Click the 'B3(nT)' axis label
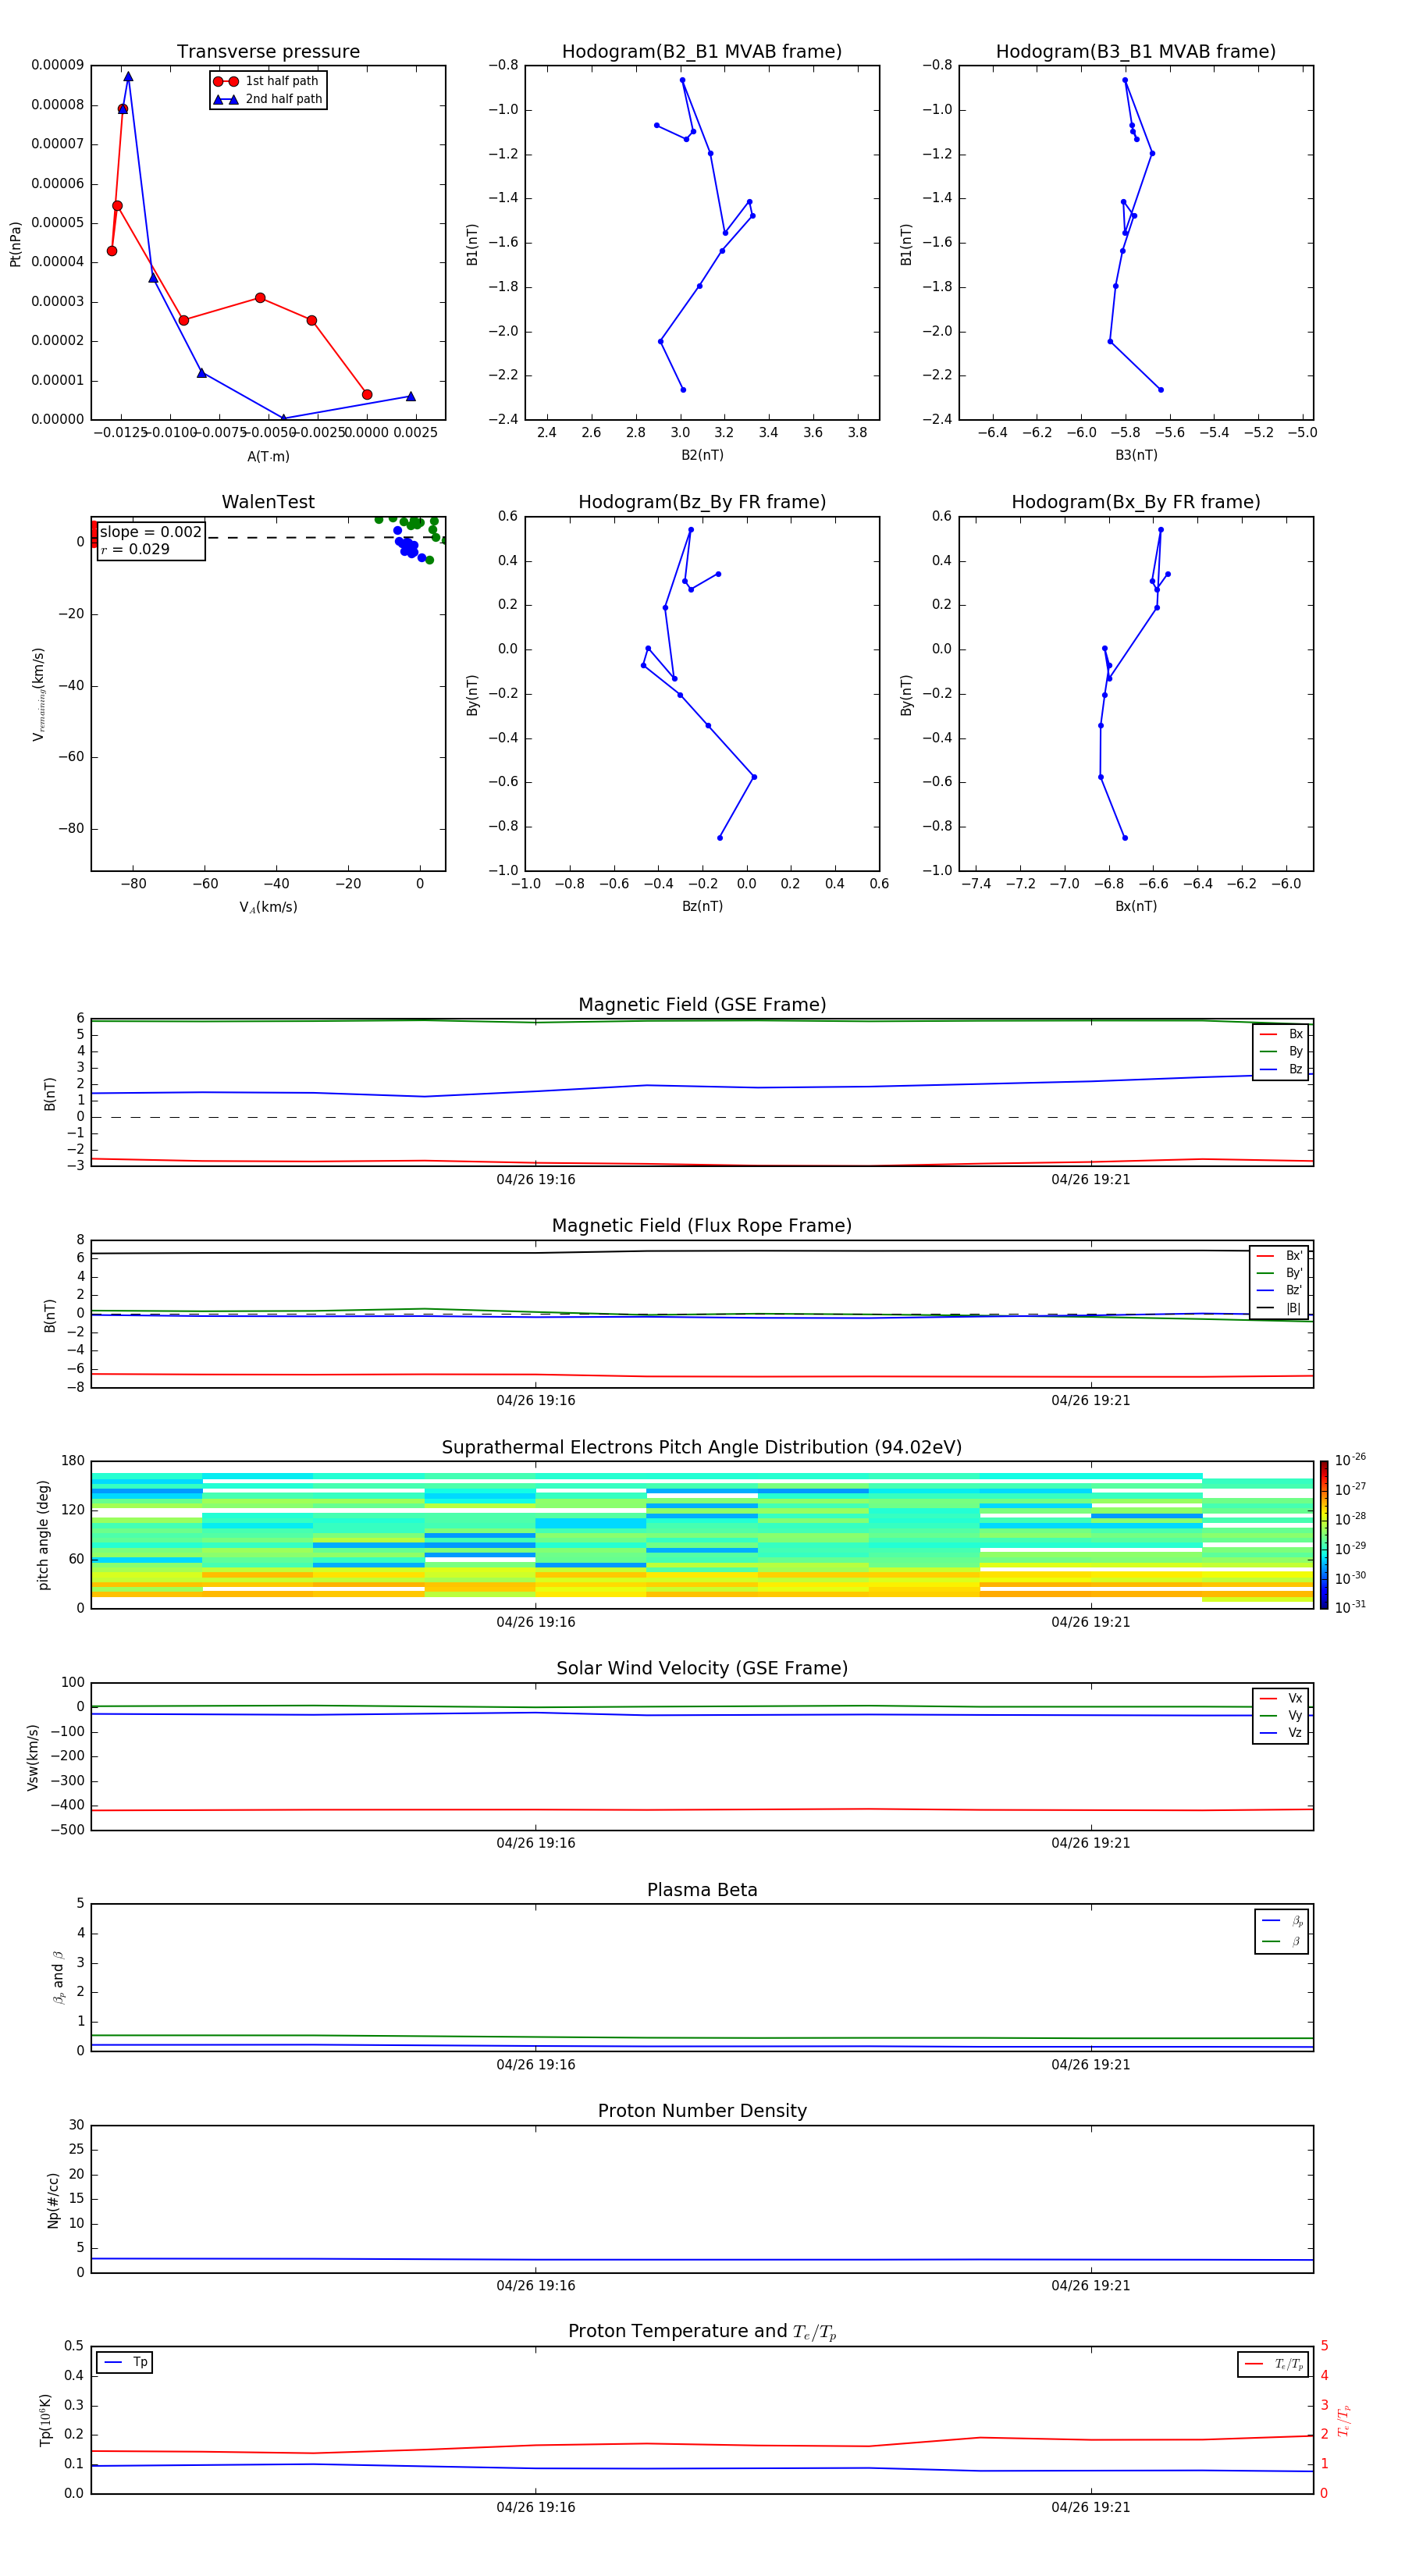The height and width of the screenshot is (2576, 1405). tap(1136, 455)
